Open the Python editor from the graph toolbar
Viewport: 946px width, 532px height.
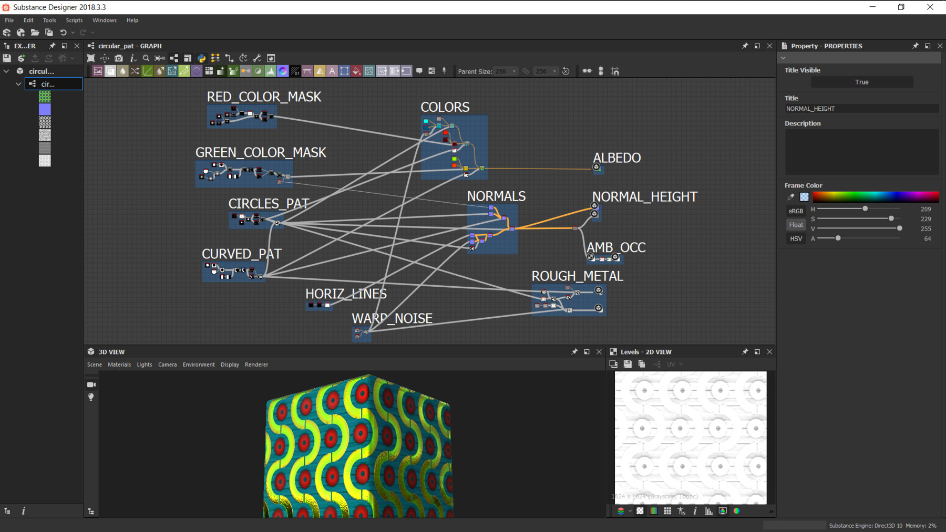click(201, 58)
